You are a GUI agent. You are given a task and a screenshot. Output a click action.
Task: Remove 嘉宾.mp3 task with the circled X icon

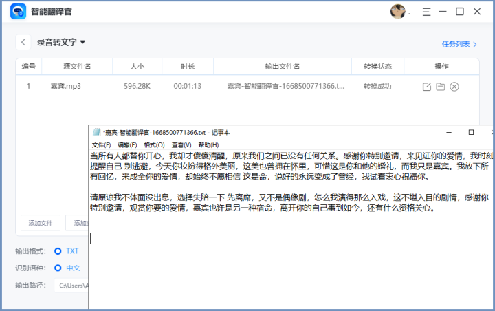point(454,87)
